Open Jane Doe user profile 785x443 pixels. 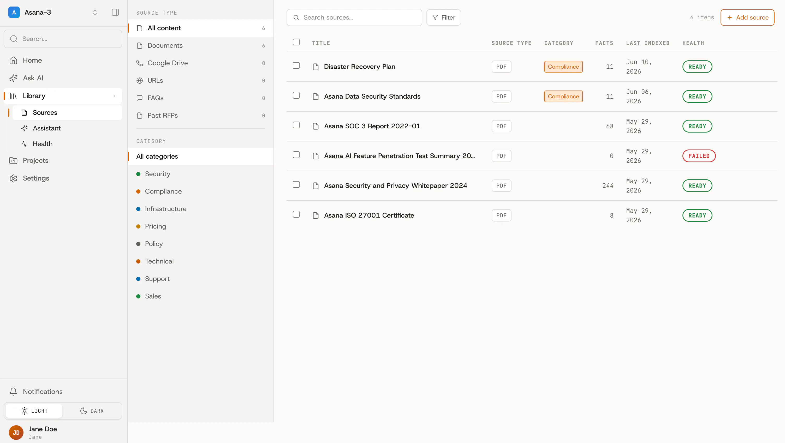coord(63,432)
